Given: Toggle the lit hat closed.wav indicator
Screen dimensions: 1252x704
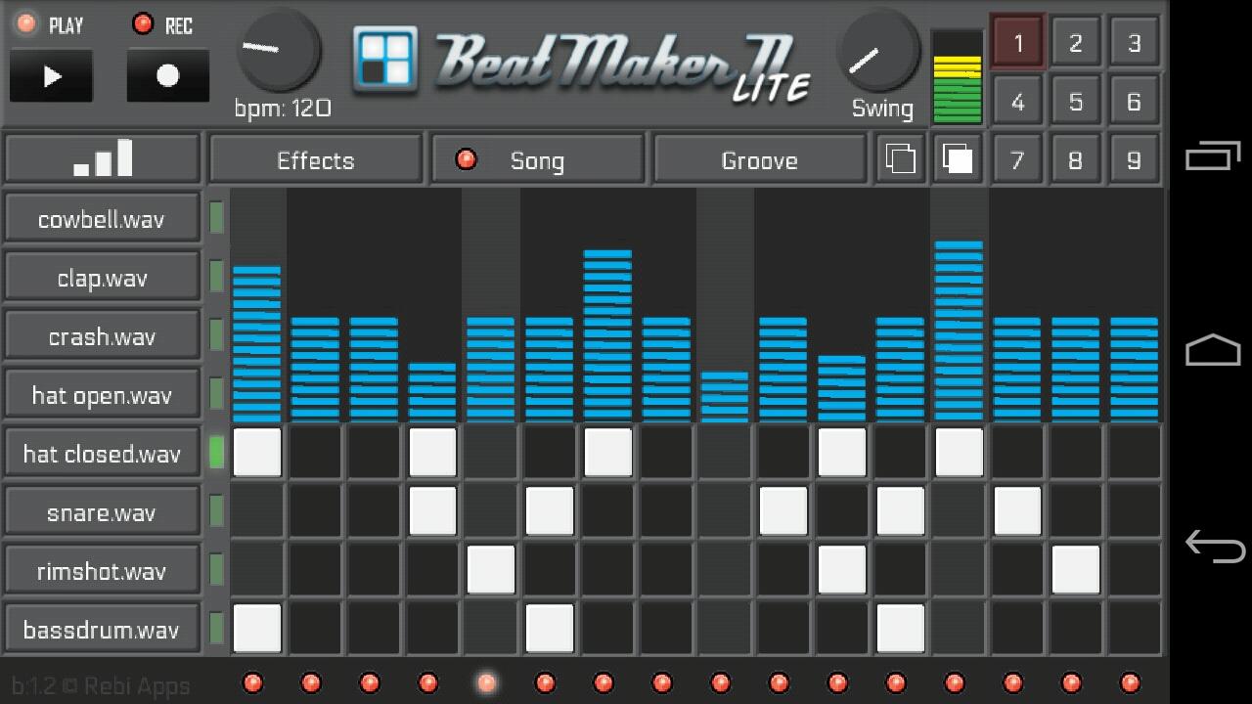Looking at the screenshot, I should [216, 453].
